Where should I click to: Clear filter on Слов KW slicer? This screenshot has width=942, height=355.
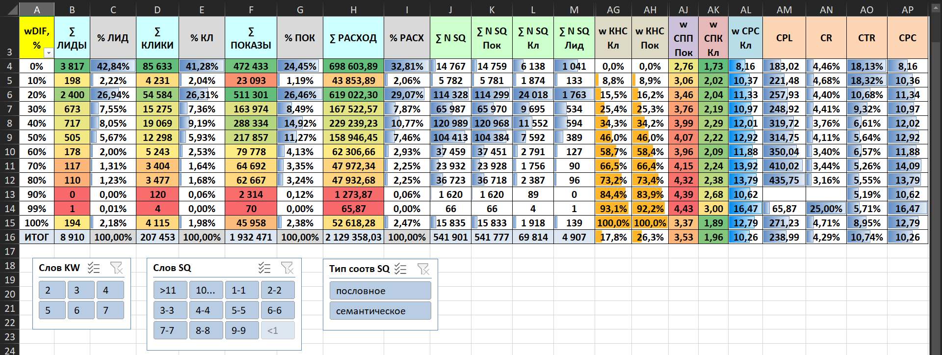[x=116, y=268]
